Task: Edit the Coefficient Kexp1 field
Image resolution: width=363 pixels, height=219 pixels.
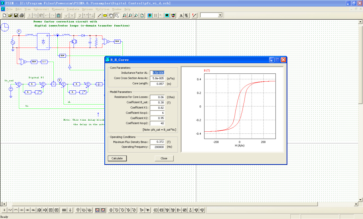Action: click(157, 113)
